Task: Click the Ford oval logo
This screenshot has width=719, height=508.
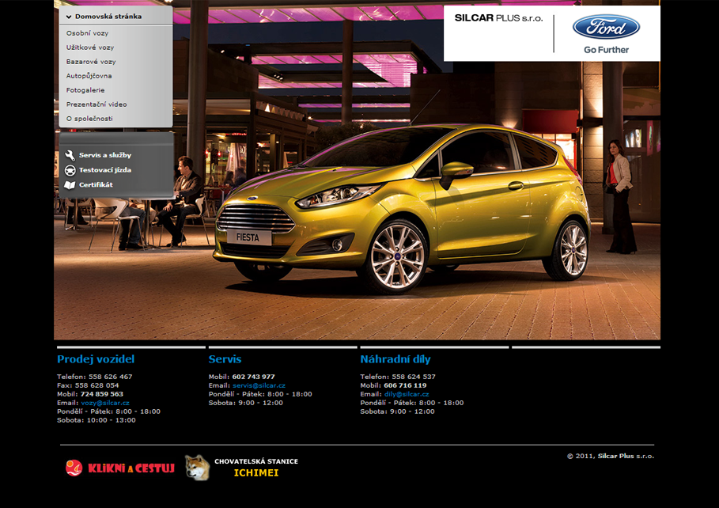Action: coord(606,27)
